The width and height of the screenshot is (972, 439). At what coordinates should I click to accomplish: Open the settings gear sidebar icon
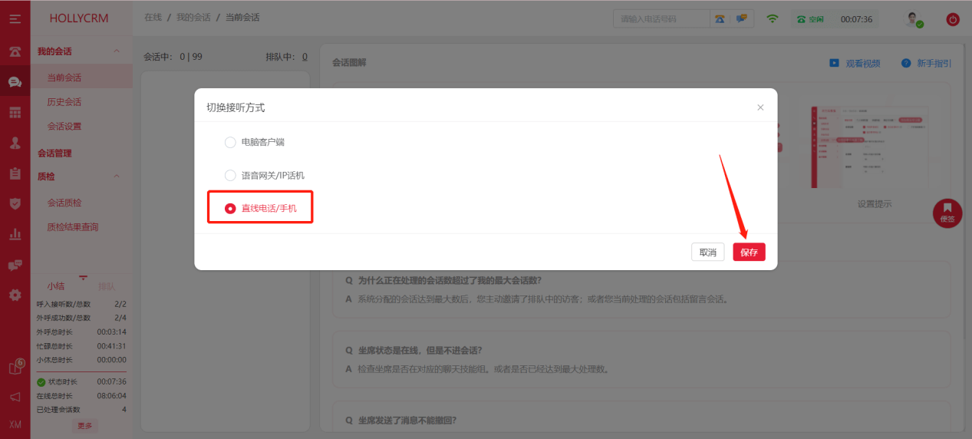[x=15, y=295]
